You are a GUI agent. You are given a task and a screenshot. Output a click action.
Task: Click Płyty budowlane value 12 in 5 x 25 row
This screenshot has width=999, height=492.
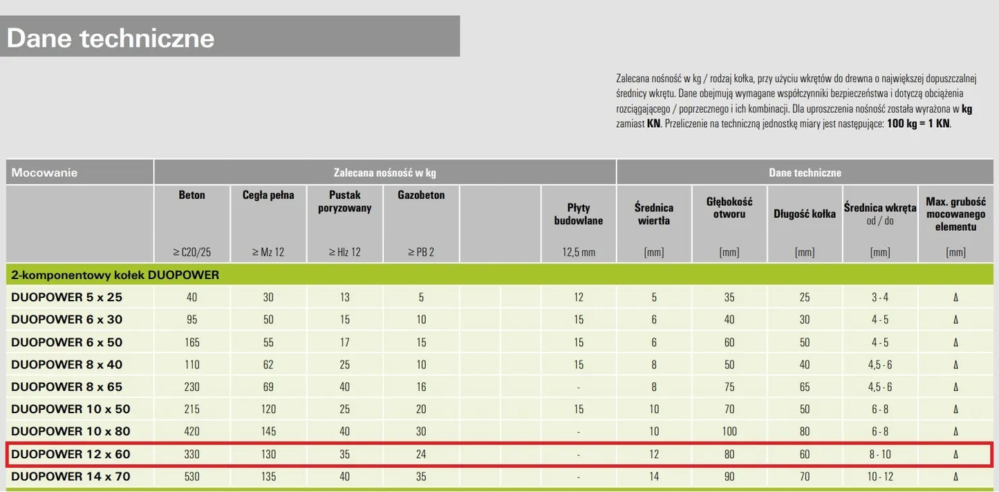(579, 298)
